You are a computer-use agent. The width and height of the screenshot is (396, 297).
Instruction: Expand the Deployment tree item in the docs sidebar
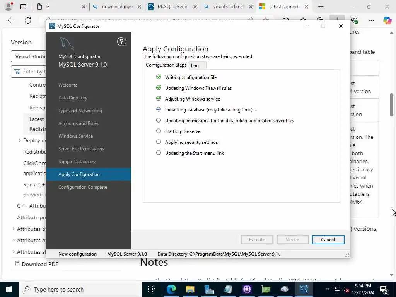click(x=20, y=140)
